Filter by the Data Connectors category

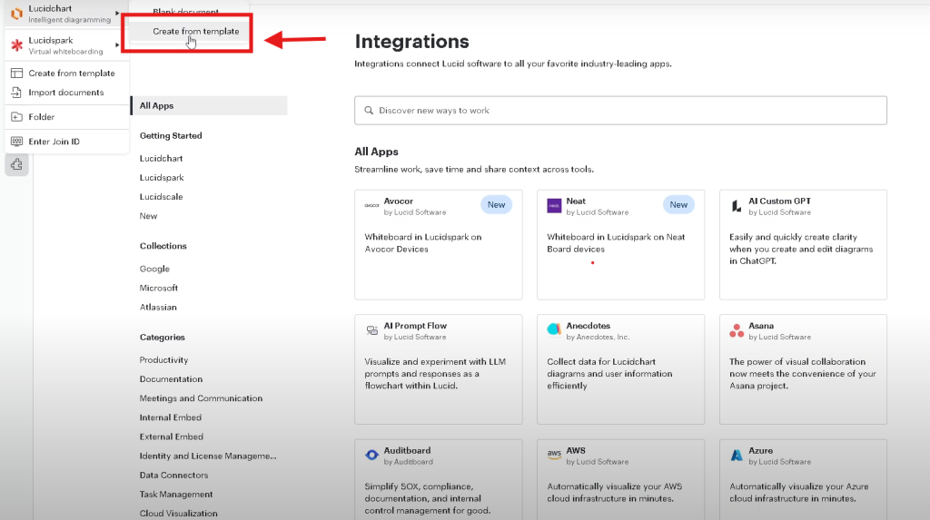[173, 475]
